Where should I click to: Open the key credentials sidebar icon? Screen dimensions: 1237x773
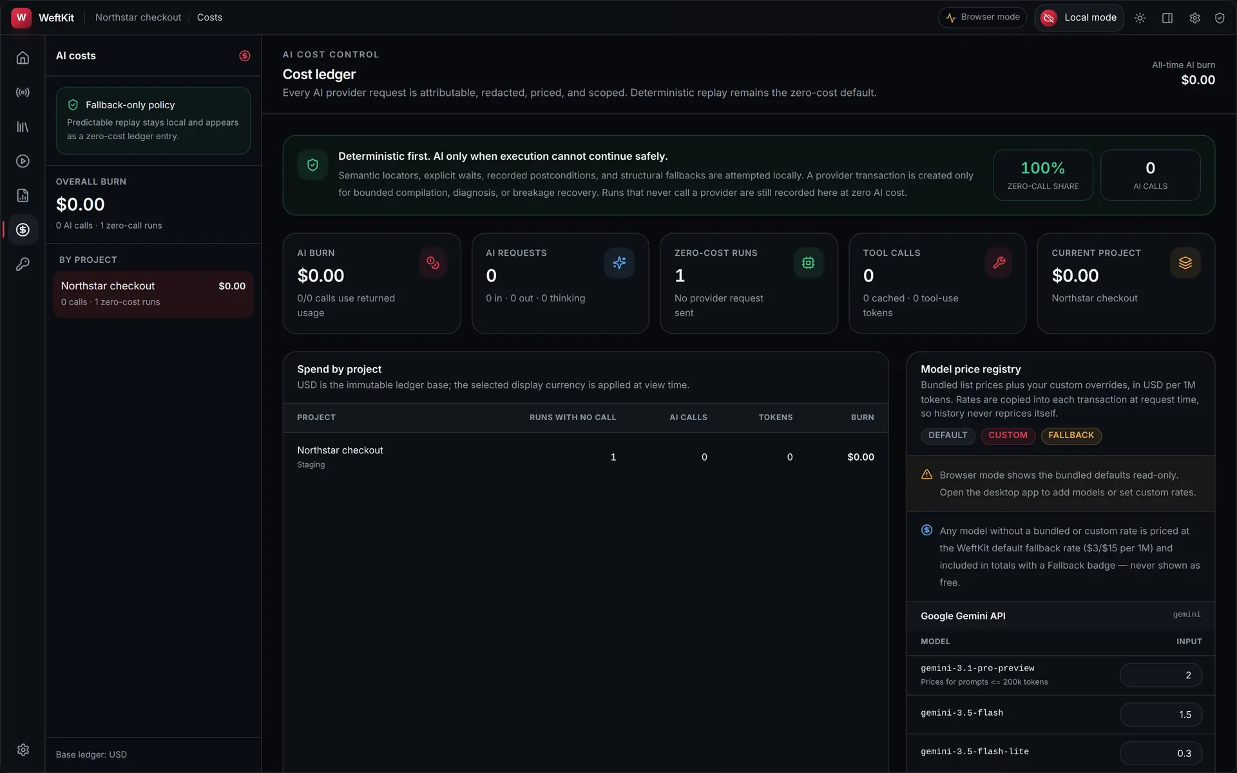[x=23, y=264]
